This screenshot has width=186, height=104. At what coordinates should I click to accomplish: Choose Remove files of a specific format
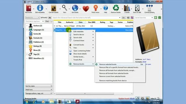[x=120, y=67]
